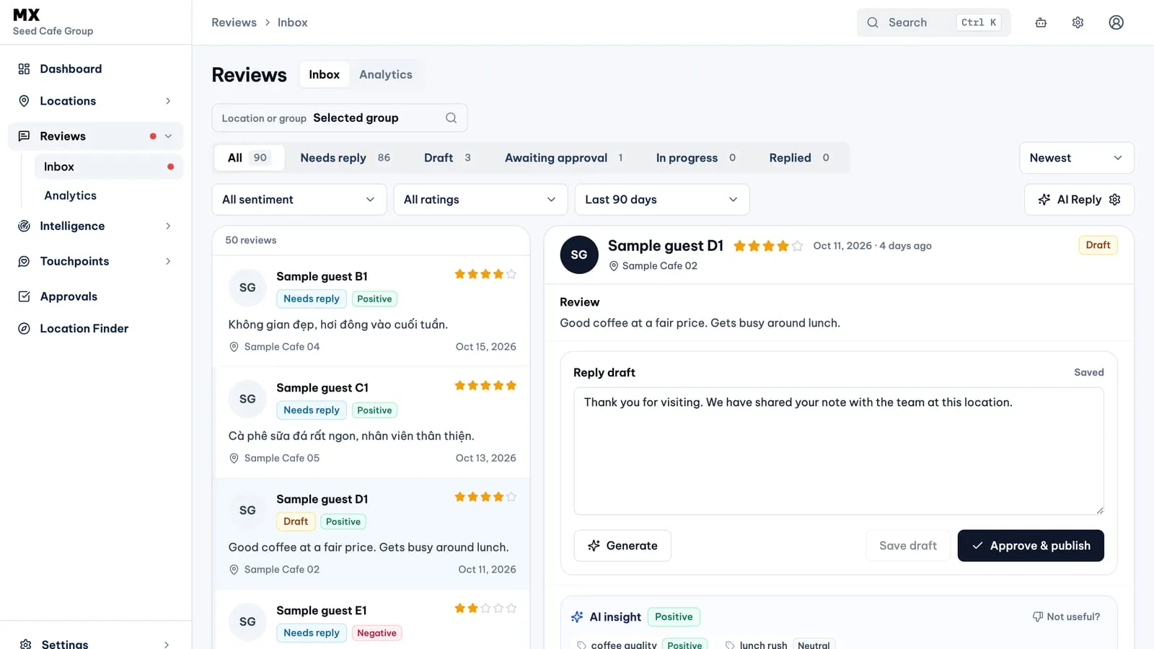
Task: Open the top-bar settings gear
Action: [1078, 22]
